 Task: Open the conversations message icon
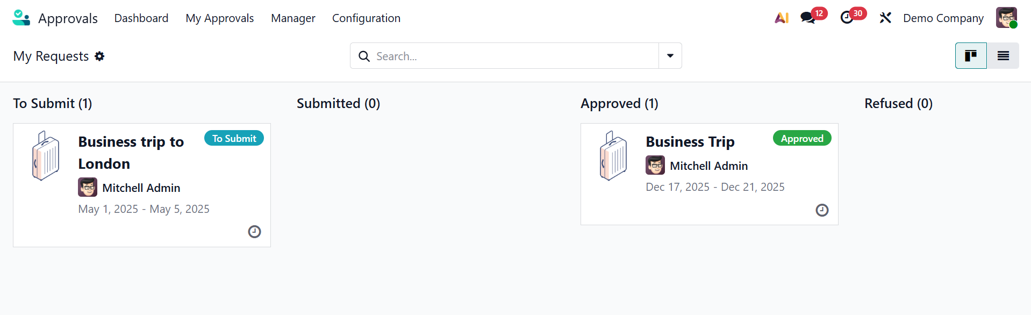pyautogui.click(x=807, y=18)
